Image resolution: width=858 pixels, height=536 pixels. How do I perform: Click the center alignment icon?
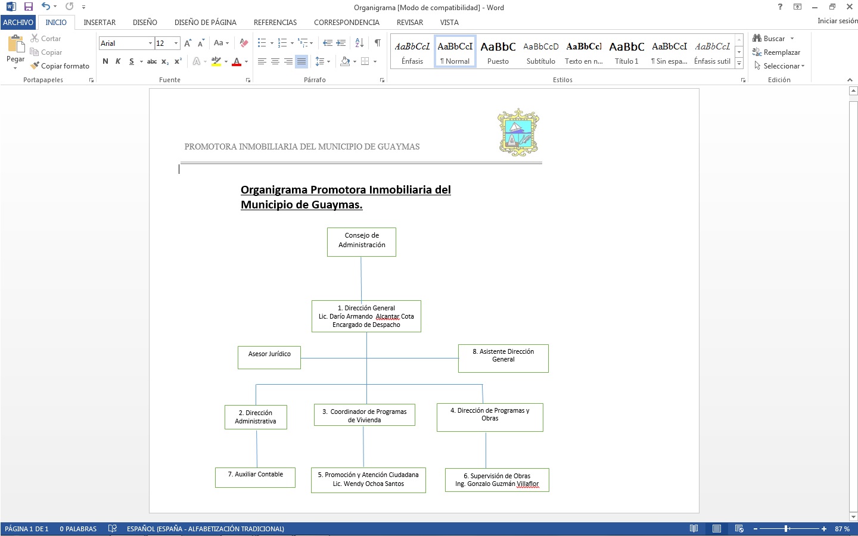tap(275, 61)
